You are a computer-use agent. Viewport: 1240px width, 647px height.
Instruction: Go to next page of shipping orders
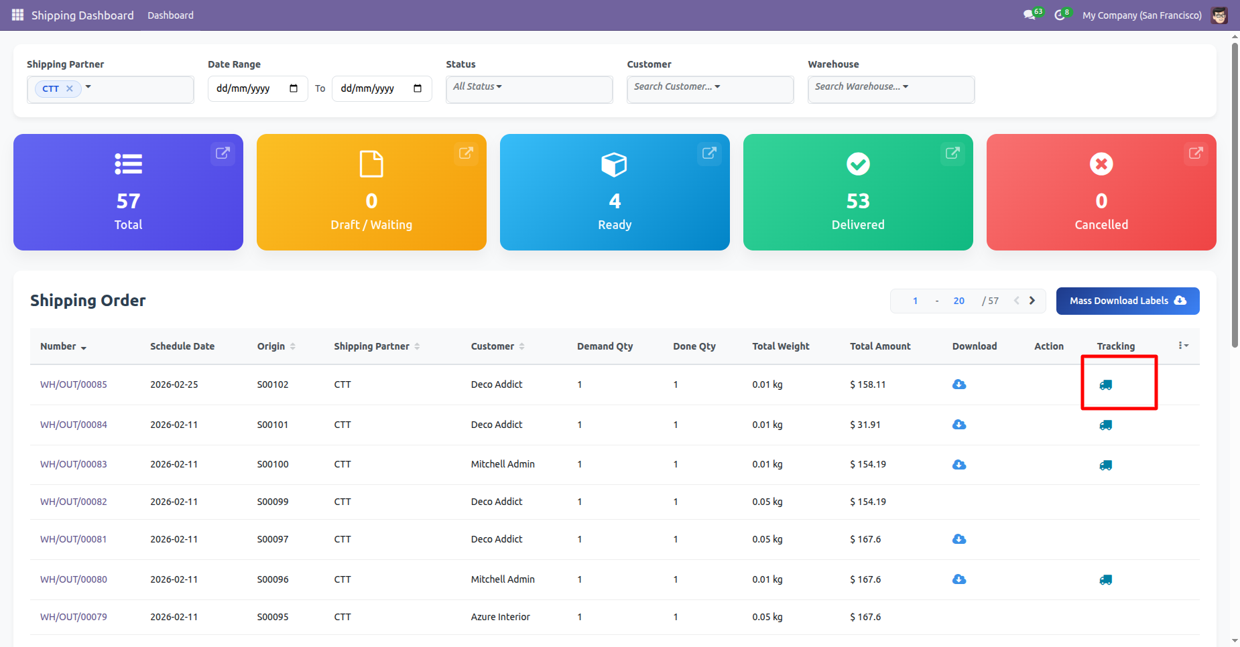coord(1032,301)
